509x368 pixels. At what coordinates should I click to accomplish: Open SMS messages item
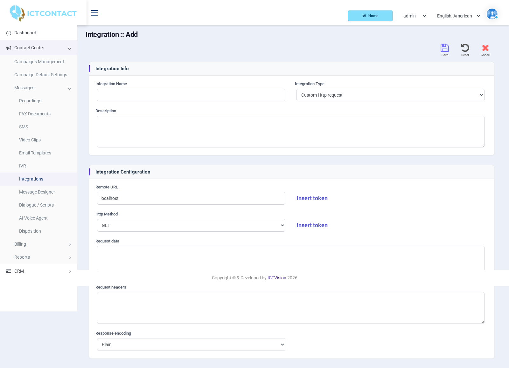[x=24, y=127]
